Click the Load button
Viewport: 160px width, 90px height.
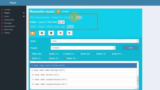click(x=130, y=48)
